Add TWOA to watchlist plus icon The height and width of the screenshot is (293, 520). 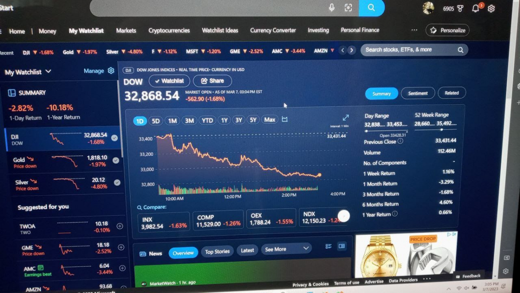pos(120,226)
